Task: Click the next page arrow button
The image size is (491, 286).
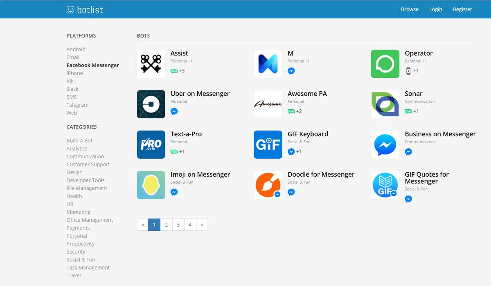Action: 202,225
